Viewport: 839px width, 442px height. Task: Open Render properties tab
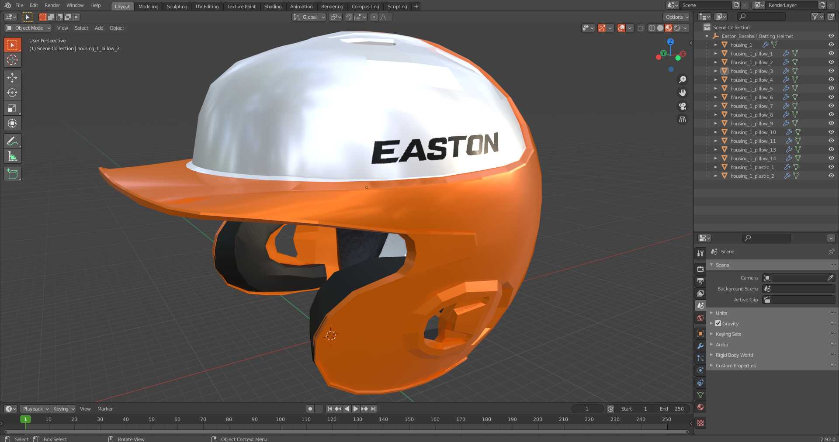700,269
